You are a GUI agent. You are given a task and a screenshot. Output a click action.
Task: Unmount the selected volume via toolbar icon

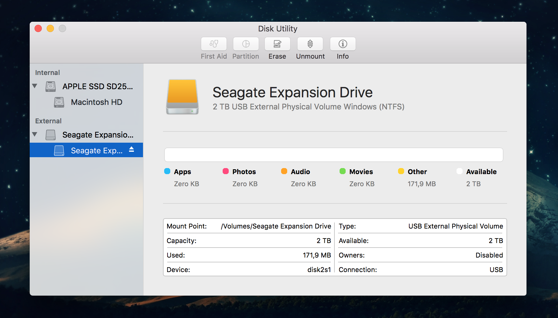310,44
